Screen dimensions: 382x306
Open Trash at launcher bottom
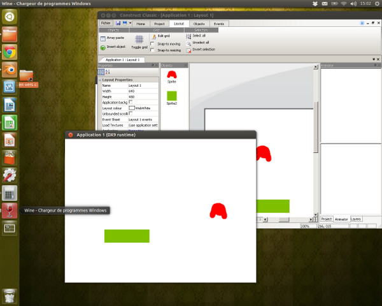point(10,296)
